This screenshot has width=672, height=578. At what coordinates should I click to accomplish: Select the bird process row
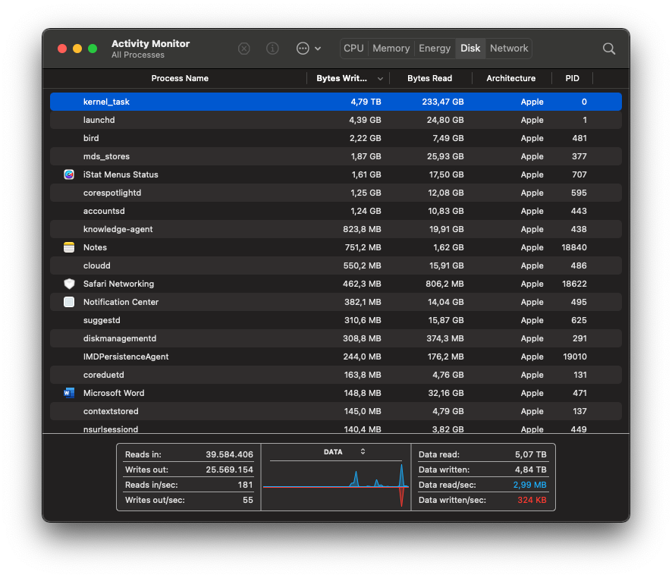(x=336, y=138)
